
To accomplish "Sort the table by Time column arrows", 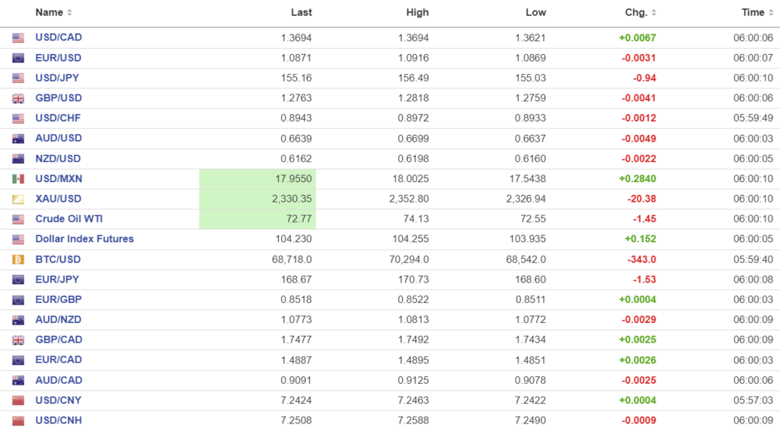I will (772, 13).
